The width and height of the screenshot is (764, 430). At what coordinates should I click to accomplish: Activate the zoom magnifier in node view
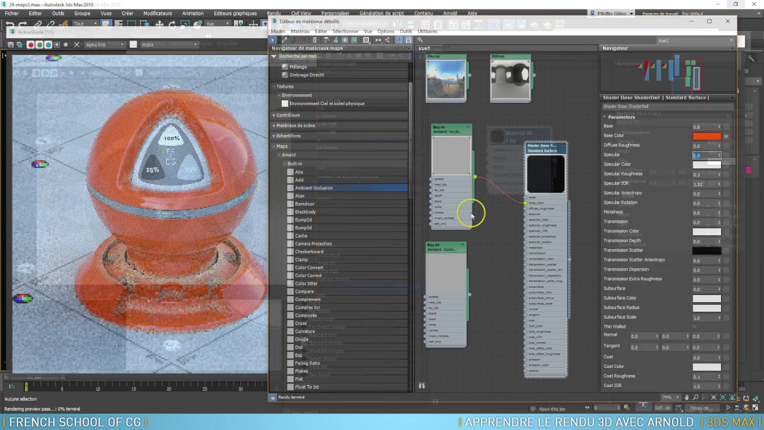(x=695, y=397)
